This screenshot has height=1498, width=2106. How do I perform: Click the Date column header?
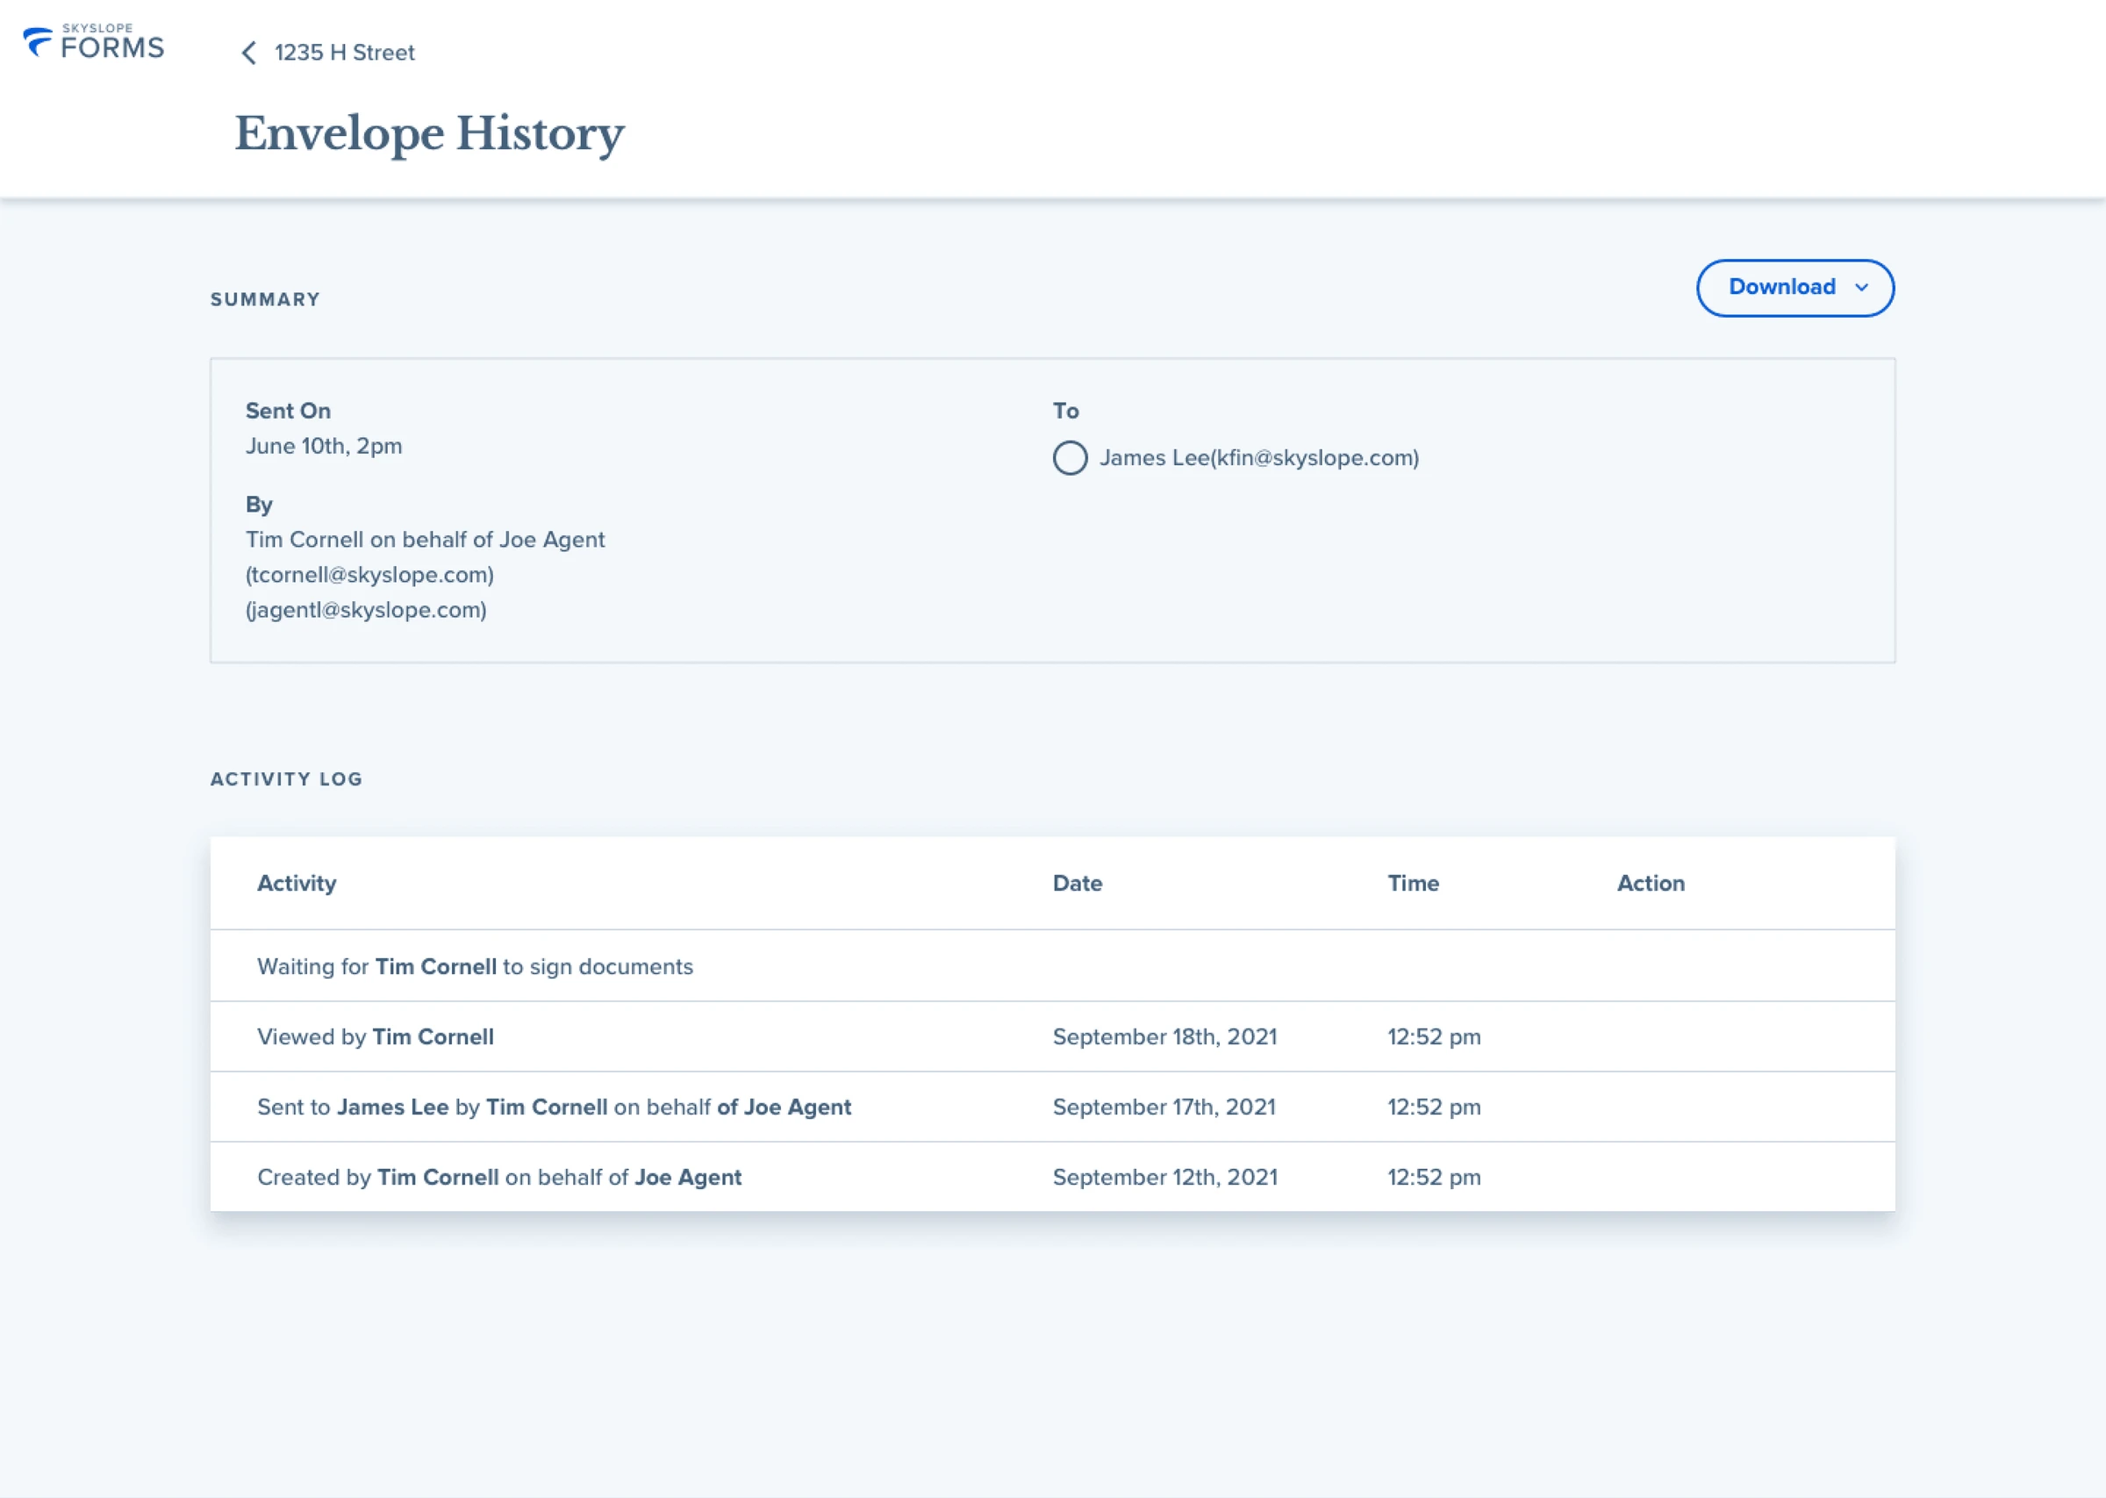[1077, 884]
